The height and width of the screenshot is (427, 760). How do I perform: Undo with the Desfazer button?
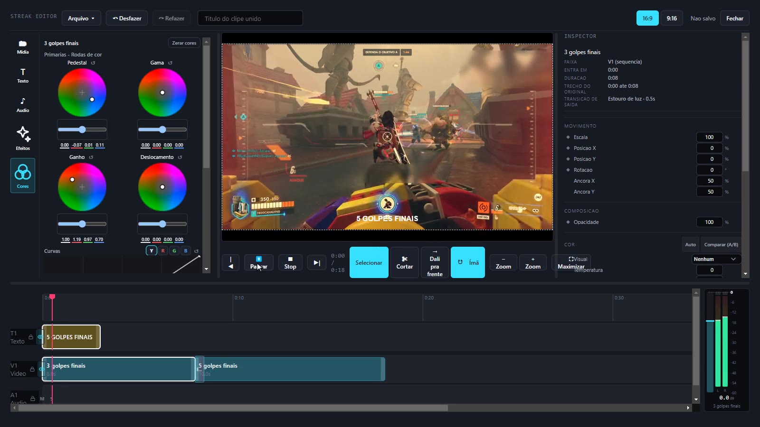click(127, 19)
